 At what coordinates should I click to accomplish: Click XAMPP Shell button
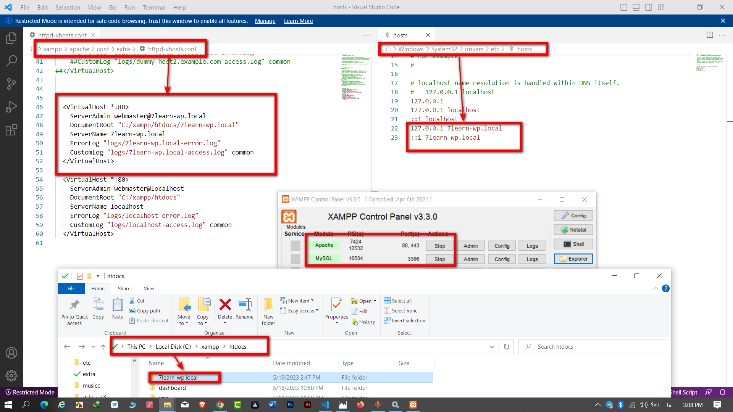pos(573,244)
